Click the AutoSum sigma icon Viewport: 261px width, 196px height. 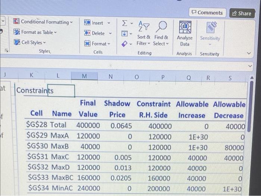click(x=125, y=23)
